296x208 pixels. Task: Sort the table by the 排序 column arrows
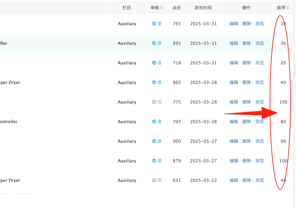[288, 8]
